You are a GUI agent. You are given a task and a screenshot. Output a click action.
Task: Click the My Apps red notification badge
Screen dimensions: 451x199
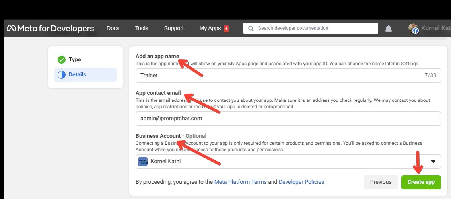[226, 29]
